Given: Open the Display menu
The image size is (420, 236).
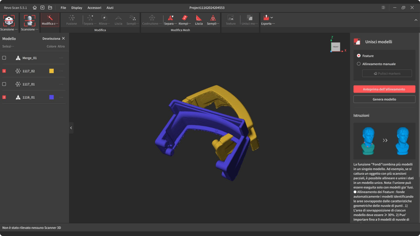Looking at the screenshot, I should 77,7.
